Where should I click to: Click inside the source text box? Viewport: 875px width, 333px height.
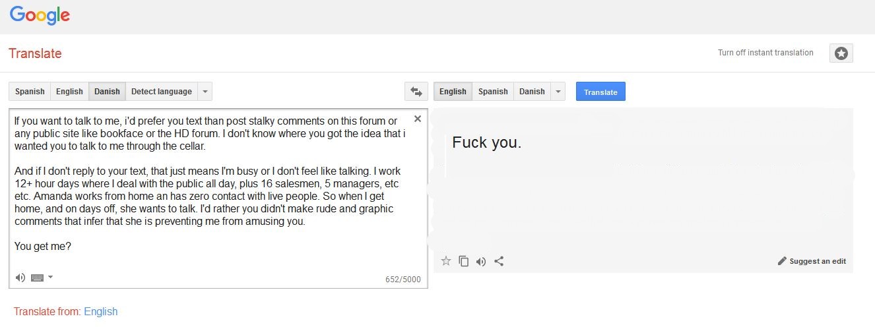(218, 198)
